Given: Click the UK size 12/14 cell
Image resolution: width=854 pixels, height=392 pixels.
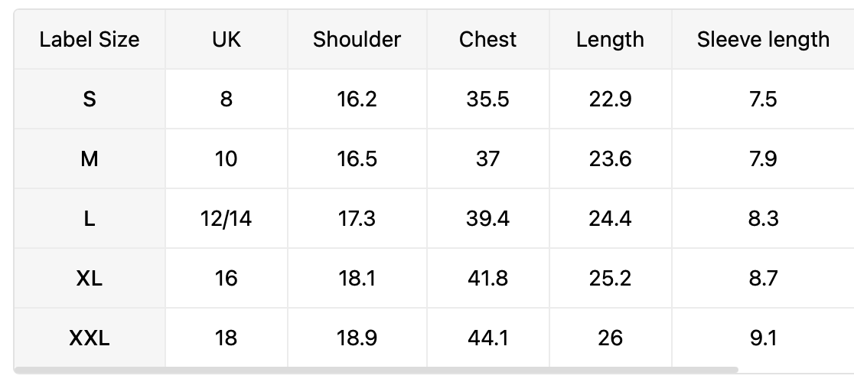Looking at the screenshot, I should 227,219.
